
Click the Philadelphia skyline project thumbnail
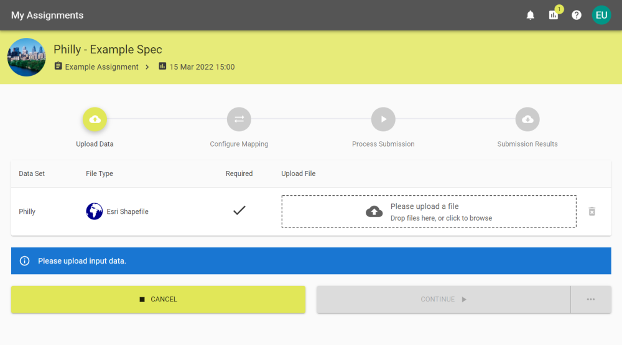click(x=27, y=57)
